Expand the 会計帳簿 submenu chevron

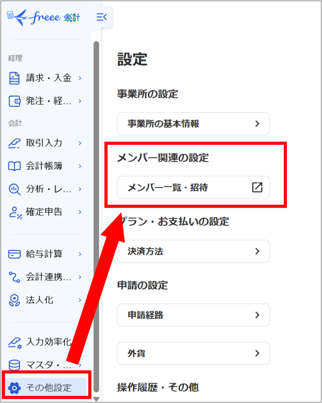click(79, 166)
